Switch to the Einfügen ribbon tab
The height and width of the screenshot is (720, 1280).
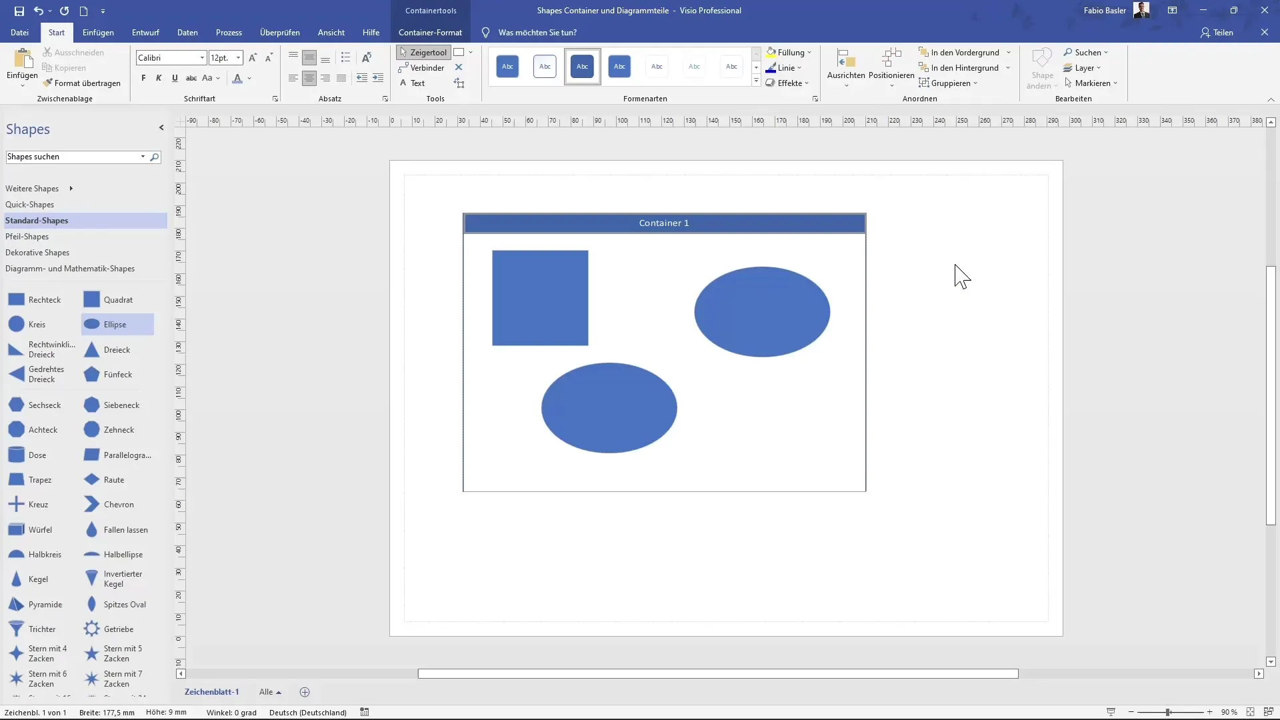coord(98,32)
